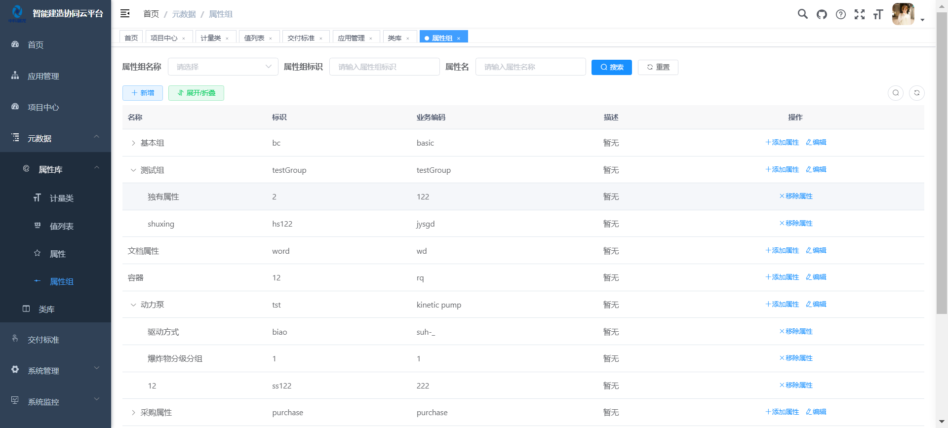Viewport: 948px width, 428px height.
Task: Click 移除属性 for 独有属性
Action: tap(796, 196)
